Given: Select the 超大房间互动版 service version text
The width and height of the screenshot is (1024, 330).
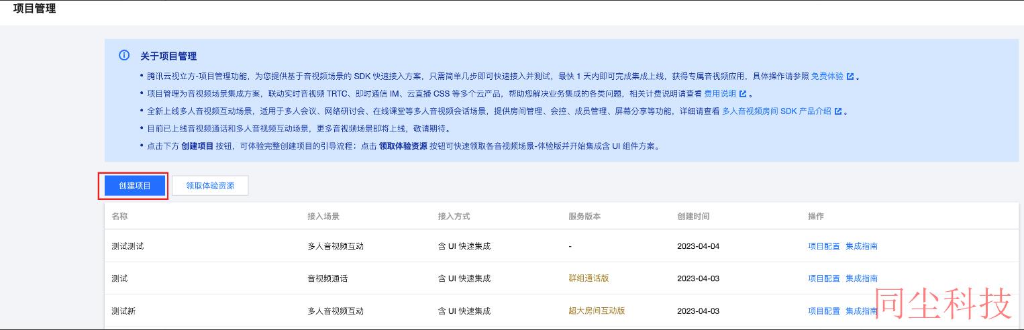Looking at the screenshot, I should [597, 311].
